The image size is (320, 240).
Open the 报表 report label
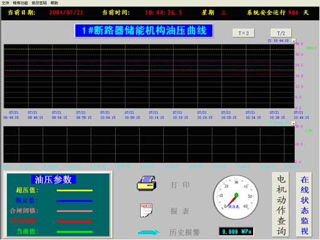tap(180, 211)
